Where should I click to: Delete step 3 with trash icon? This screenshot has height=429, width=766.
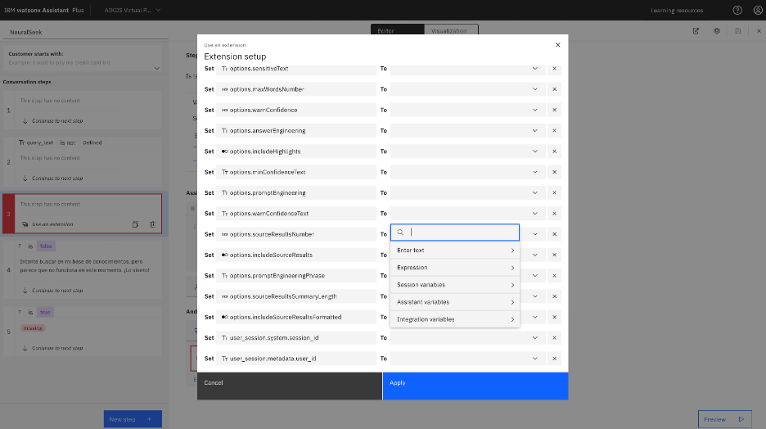tap(153, 224)
